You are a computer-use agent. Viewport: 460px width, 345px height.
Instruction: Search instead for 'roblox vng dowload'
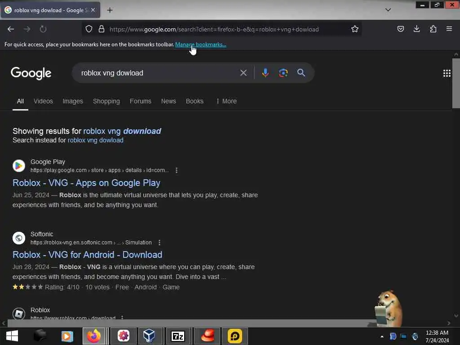95,140
